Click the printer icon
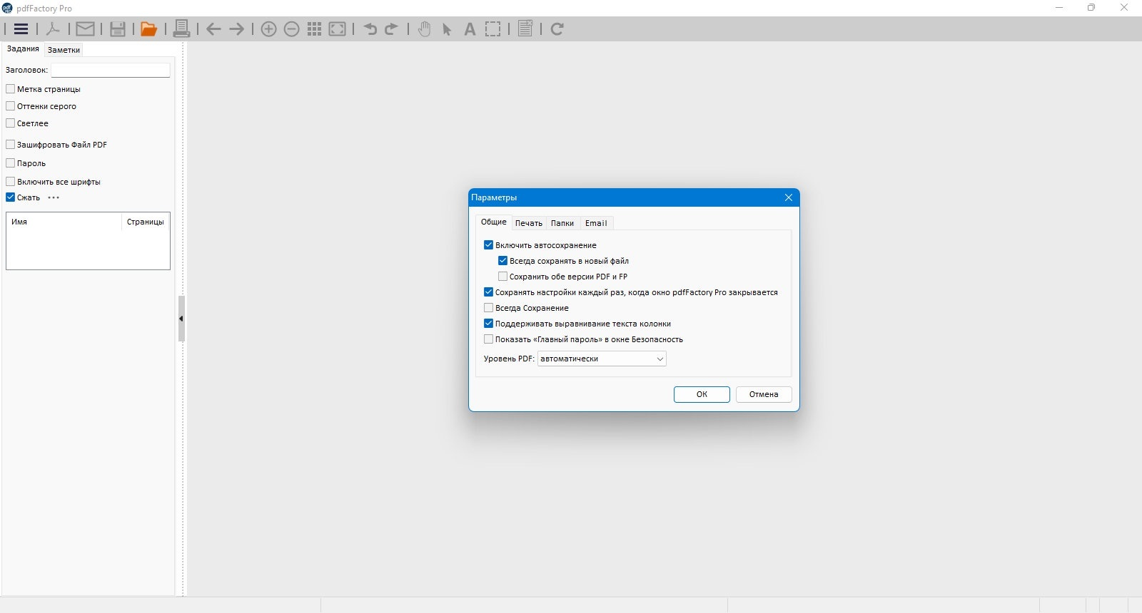The height and width of the screenshot is (613, 1142). tap(181, 29)
